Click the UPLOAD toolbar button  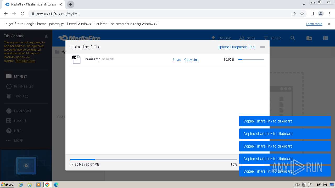[221, 38]
